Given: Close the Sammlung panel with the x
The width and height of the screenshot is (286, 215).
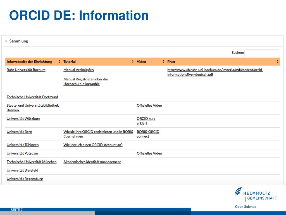Looking at the screenshot, I should pos(6,41).
